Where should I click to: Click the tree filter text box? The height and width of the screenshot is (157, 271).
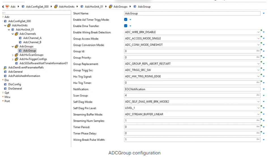[36, 13]
